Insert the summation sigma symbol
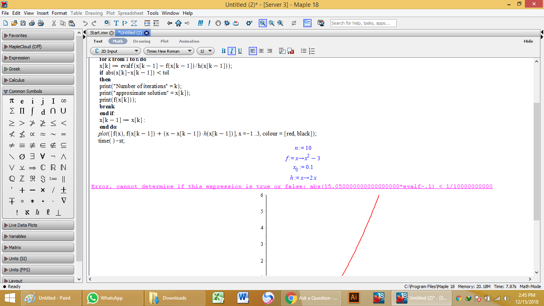This screenshot has width=544, height=306. point(12,111)
